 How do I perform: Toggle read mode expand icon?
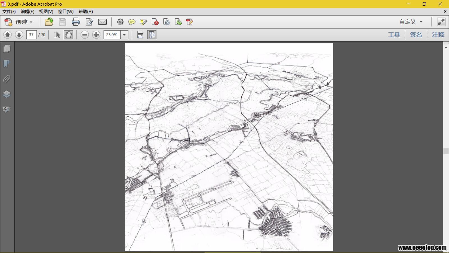(x=441, y=22)
